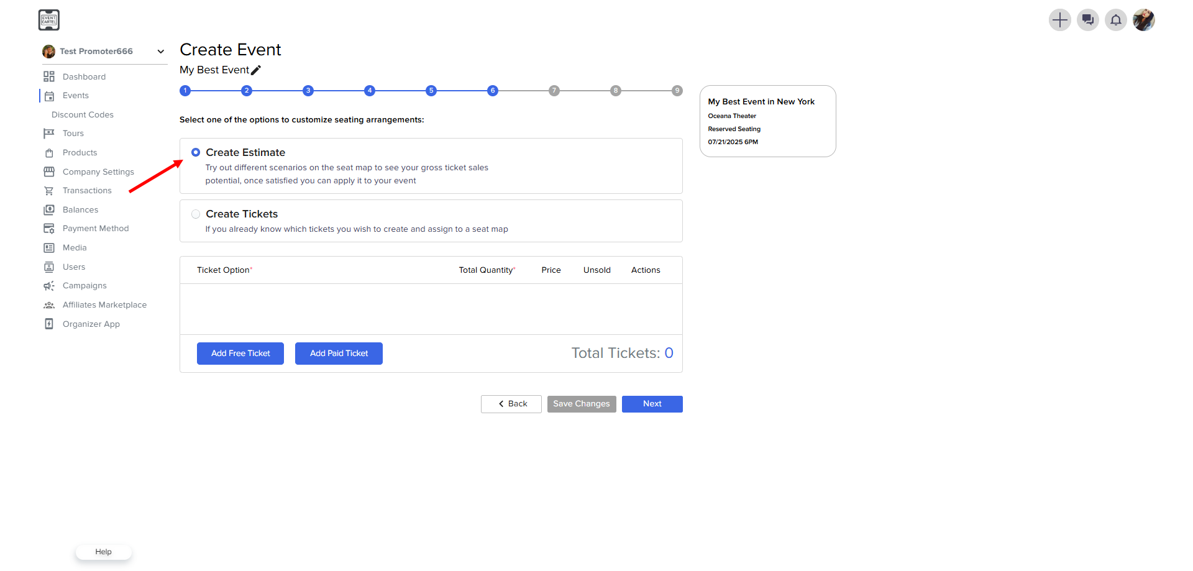Open the Dashboard sidebar icon
The width and height of the screenshot is (1193, 571).
[49, 76]
